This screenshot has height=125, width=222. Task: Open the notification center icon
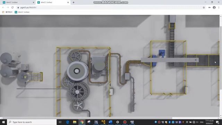(217, 122)
